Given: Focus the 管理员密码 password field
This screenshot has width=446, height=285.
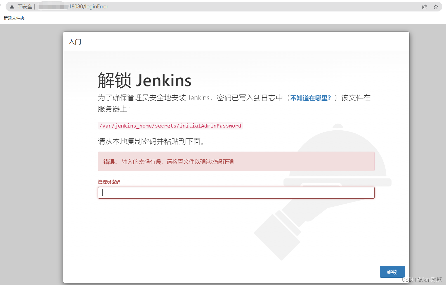Looking at the screenshot, I should (236, 193).
